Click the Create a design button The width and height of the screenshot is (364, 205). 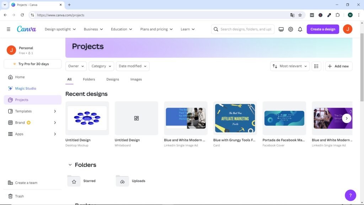(323, 29)
